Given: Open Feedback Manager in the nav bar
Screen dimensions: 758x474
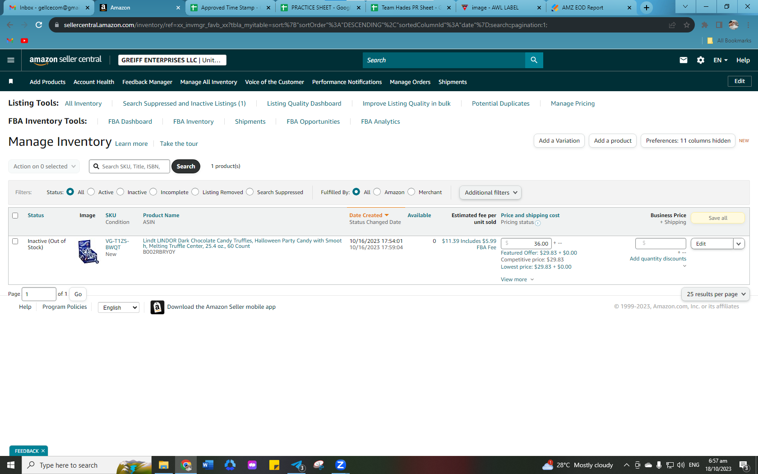Looking at the screenshot, I should click(147, 82).
